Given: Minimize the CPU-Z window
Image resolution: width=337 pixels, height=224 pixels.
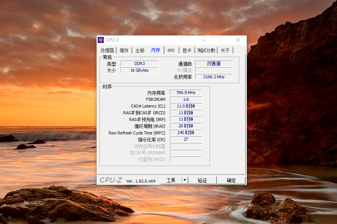Looking at the screenshot, I should 204,40.
